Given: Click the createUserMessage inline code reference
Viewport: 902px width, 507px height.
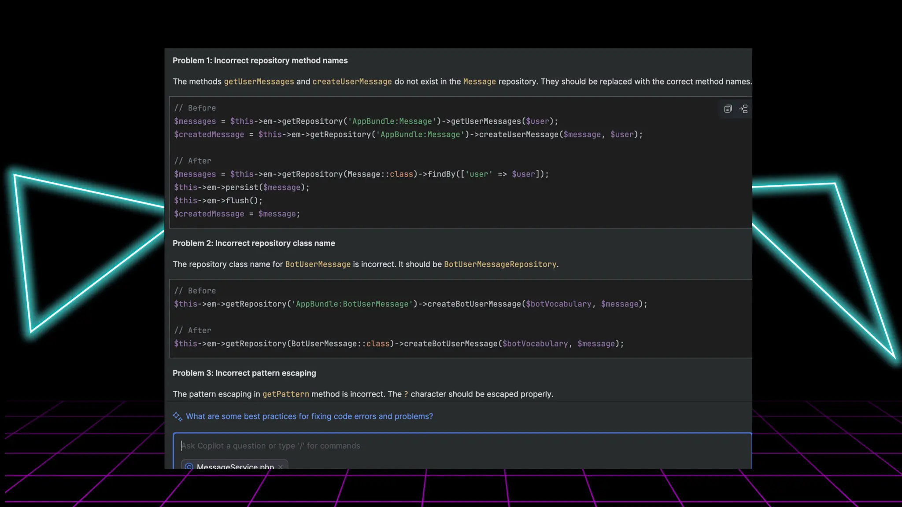Looking at the screenshot, I should pos(352,81).
